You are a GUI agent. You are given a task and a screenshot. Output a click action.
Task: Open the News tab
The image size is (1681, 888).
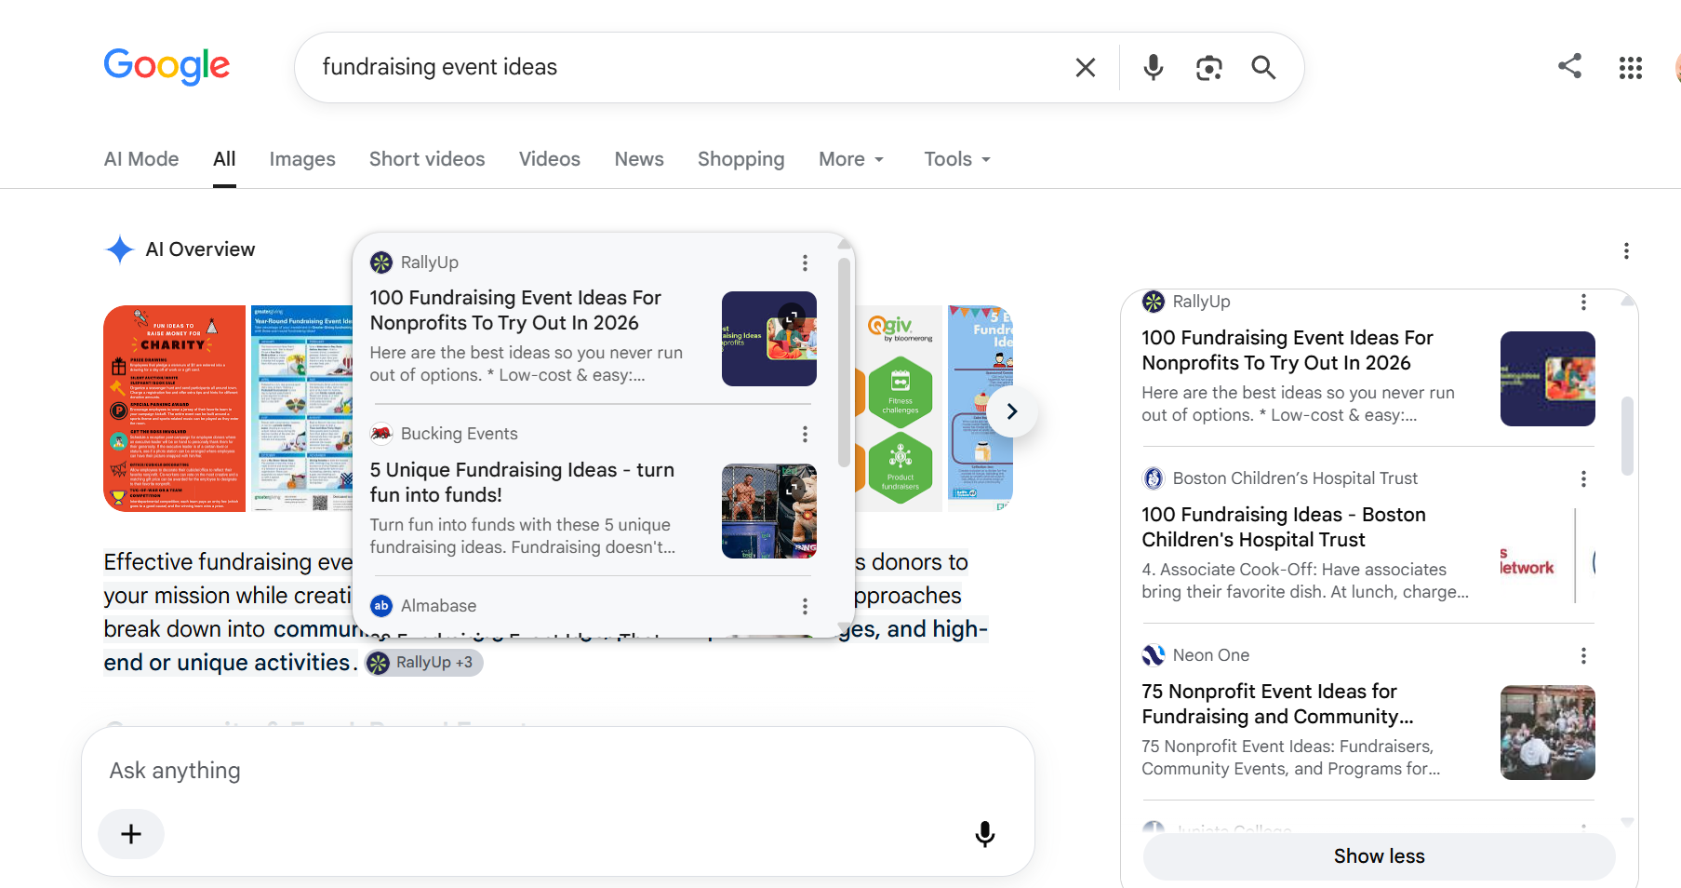(639, 159)
